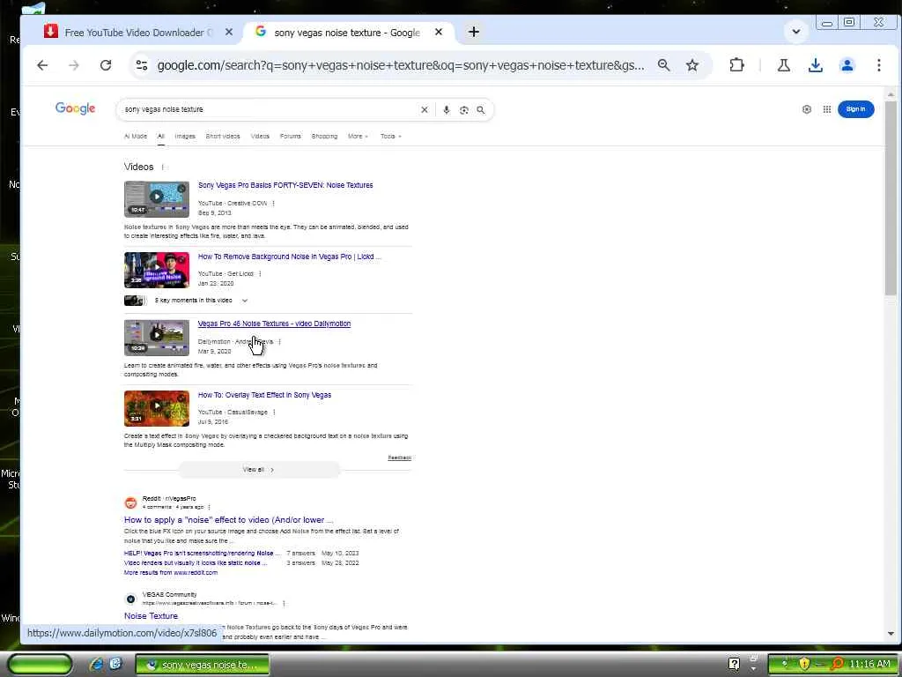Play the Sony Vegas Pro Basics thumbnail
Viewport: 902px width, 677px height.
click(x=157, y=198)
